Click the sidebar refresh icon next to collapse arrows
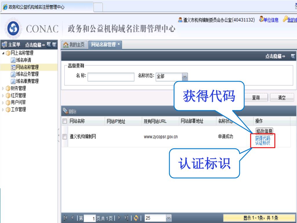The width and height of the screenshot is (297, 223). [x=54, y=44]
